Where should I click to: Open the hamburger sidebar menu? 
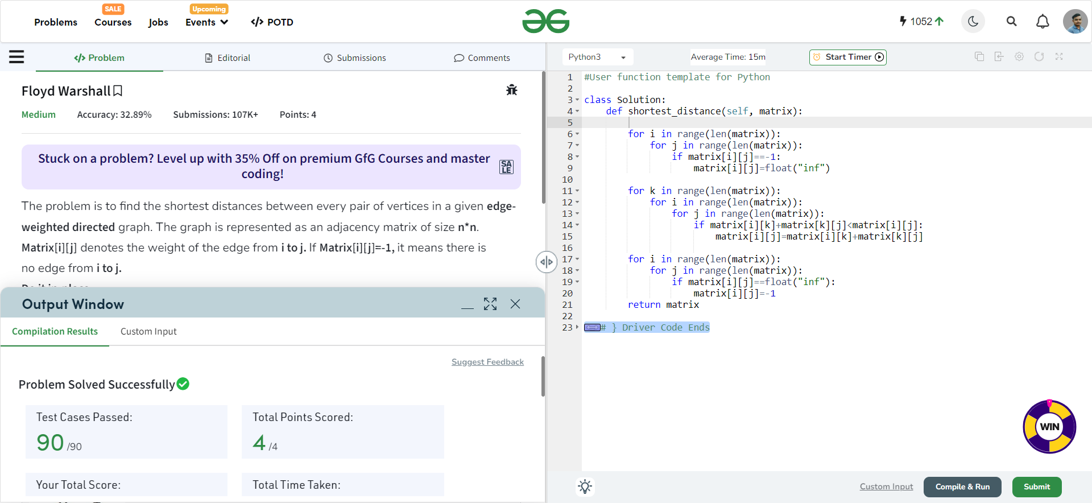point(16,57)
